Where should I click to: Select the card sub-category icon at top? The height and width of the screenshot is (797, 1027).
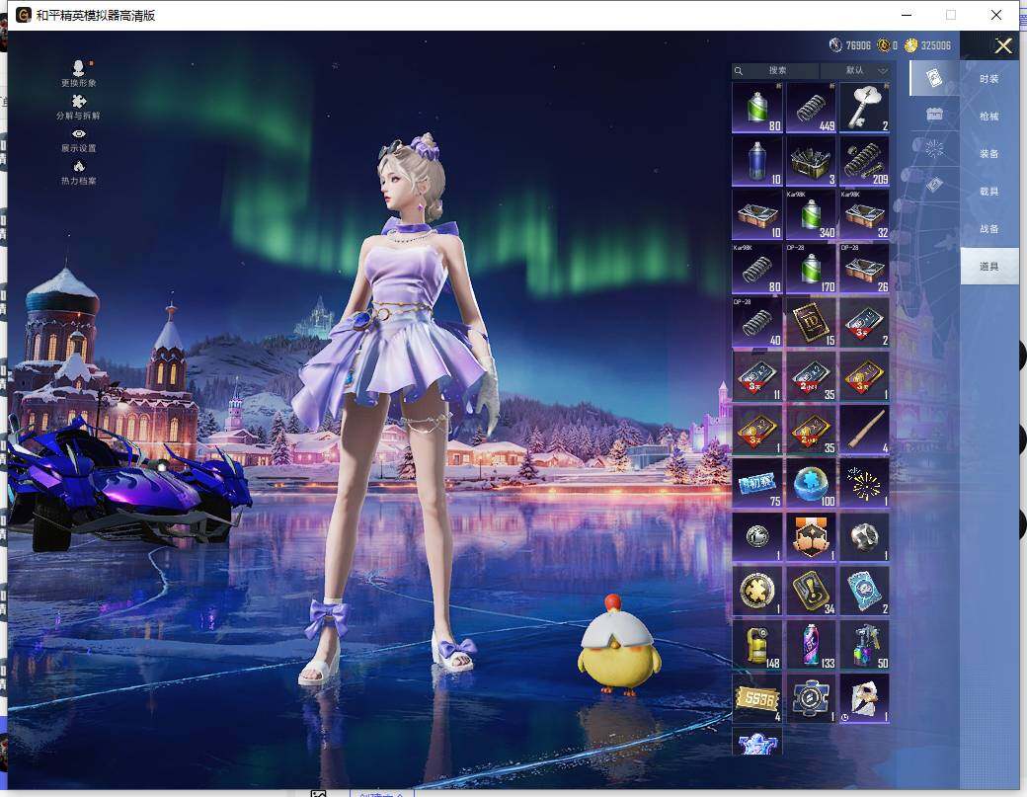point(934,78)
